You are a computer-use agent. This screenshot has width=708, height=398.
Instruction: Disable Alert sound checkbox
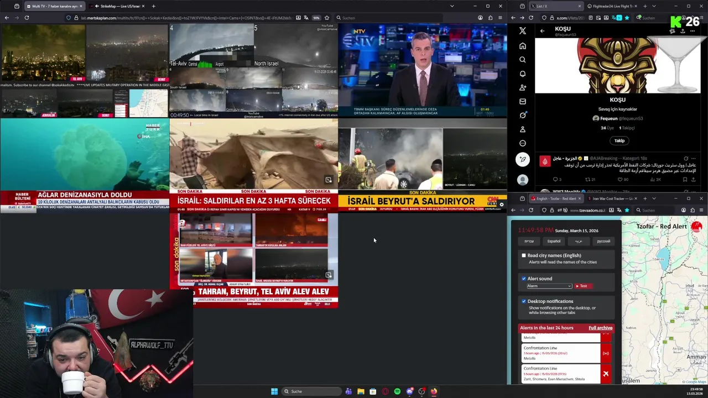point(524,279)
